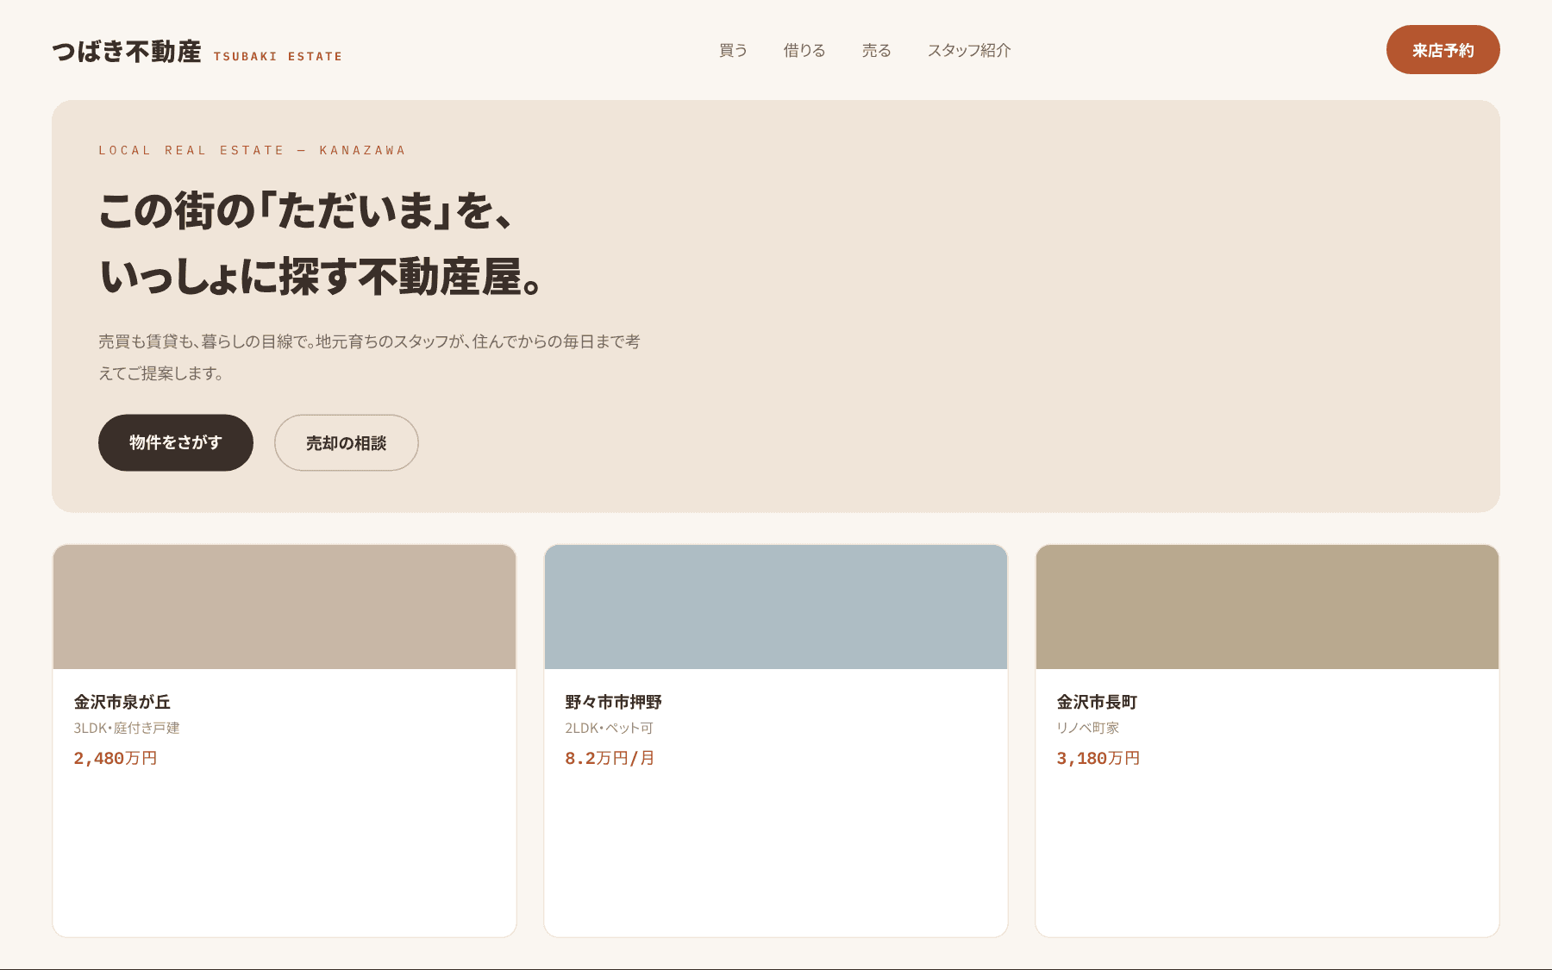The height and width of the screenshot is (970, 1552).
Task: Open the 買う menu item
Action: pos(733,50)
